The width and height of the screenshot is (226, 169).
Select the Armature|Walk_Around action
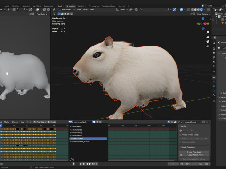pyautogui.click(x=88, y=141)
